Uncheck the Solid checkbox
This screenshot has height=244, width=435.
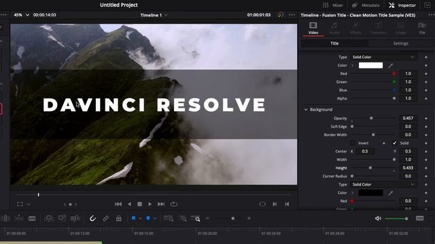394,143
